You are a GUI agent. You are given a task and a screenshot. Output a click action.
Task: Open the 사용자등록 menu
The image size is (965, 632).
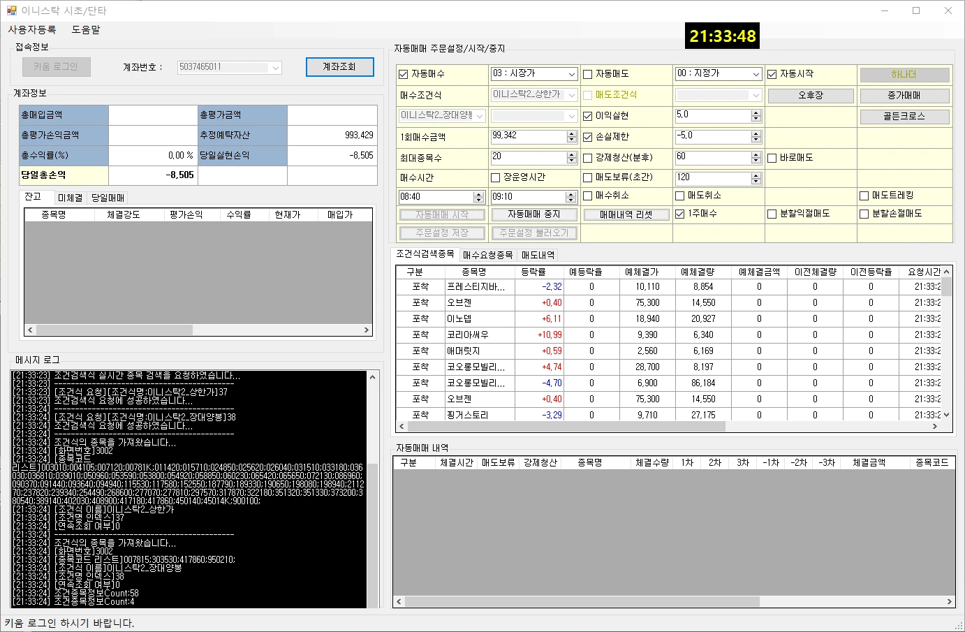click(32, 30)
